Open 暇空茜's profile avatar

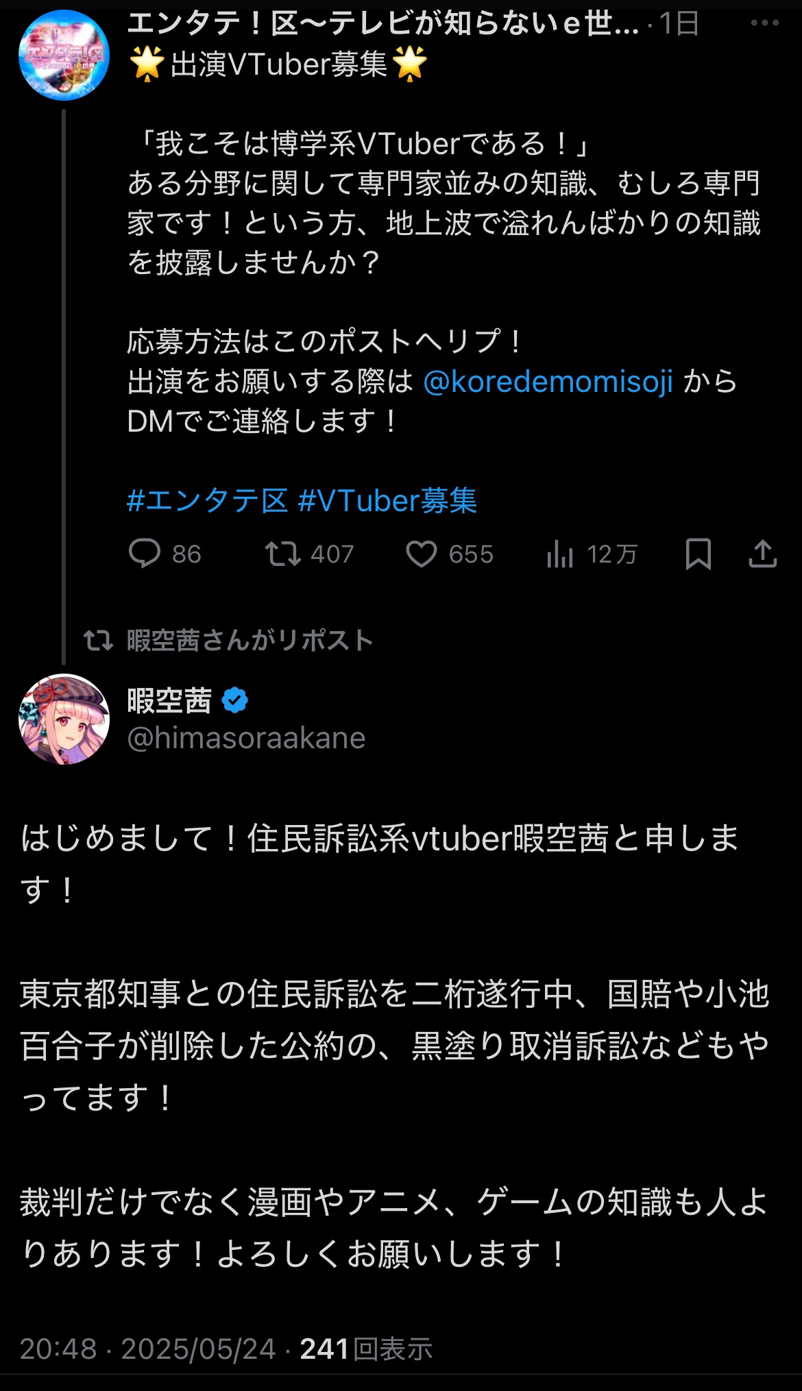point(64,719)
